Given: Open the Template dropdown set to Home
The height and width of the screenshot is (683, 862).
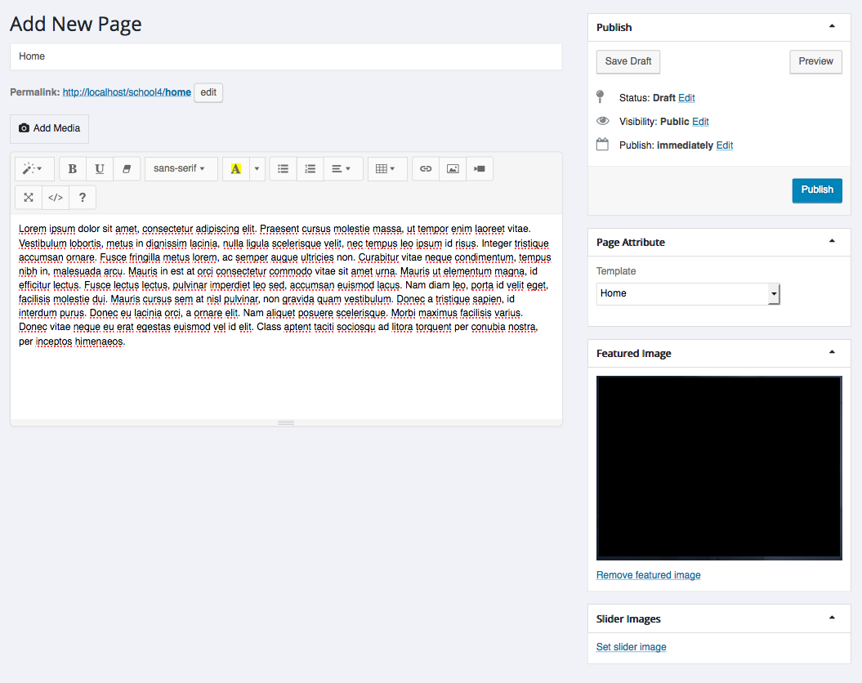Looking at the screenshot, I should click(688, 294).
